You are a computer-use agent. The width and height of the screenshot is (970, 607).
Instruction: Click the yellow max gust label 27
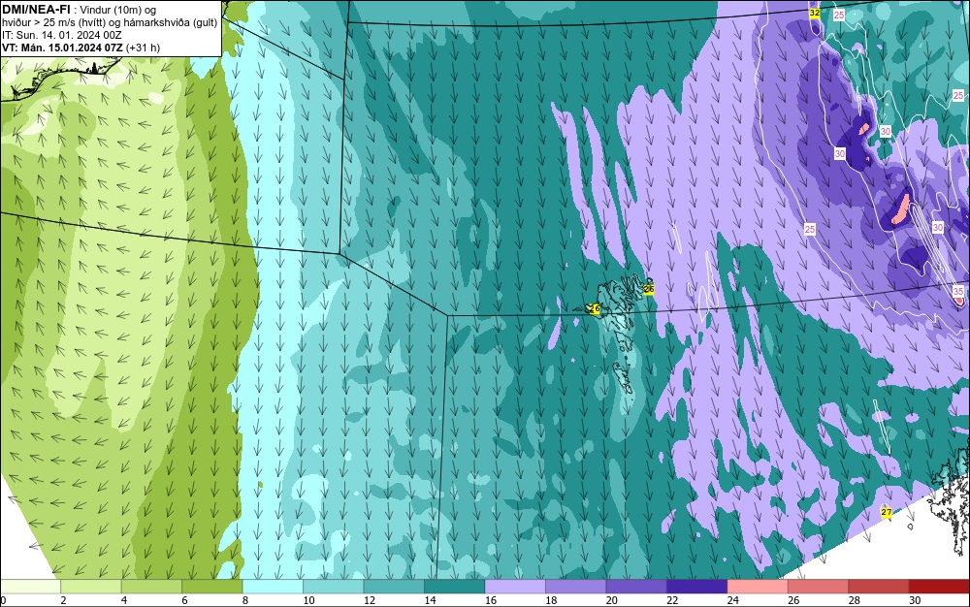[x=887, y=512]
